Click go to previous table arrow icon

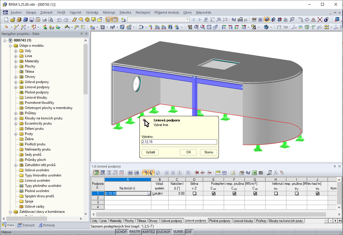130,173
